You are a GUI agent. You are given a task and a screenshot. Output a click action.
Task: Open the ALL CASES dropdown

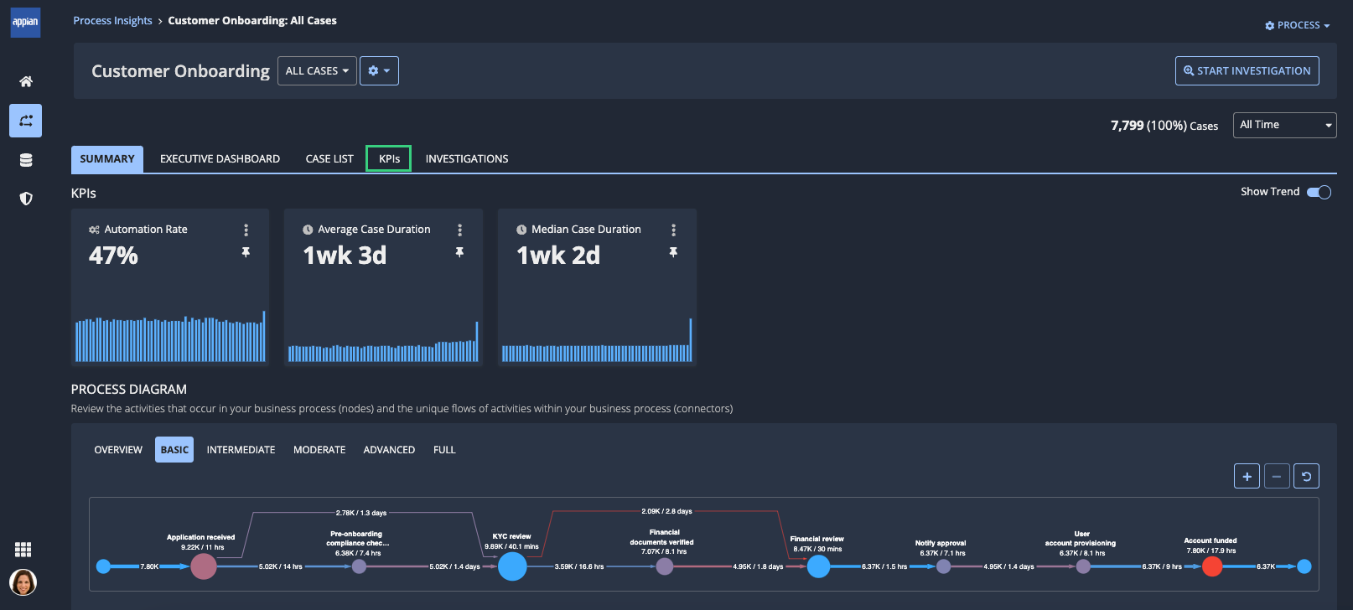317,71
